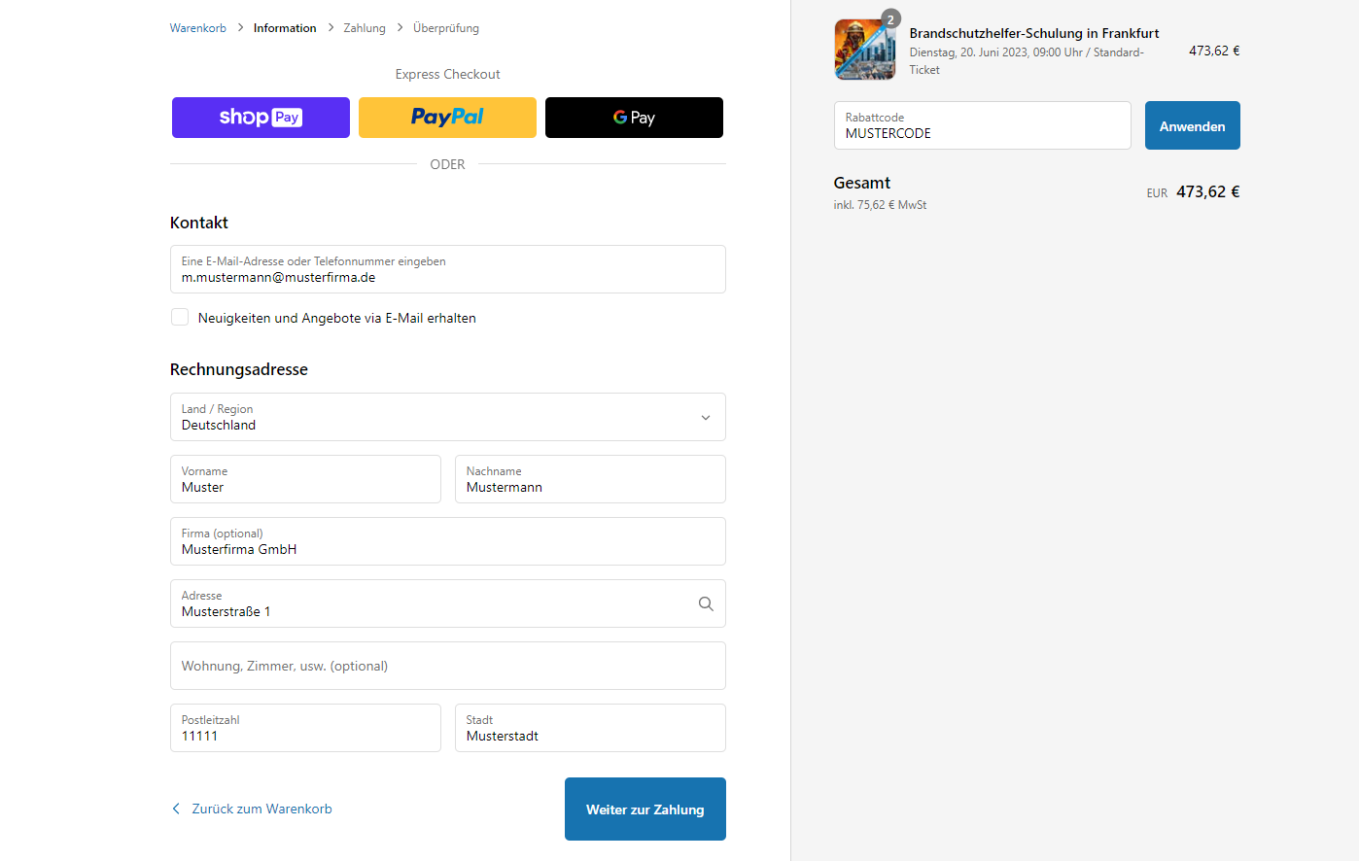1359x861 pixels.
Task: Focus the Wohnung, Zimmer, usw. field
Action: (x=448, y=666)
